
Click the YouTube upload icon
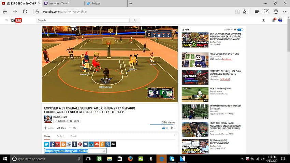(x=263, y=20)
